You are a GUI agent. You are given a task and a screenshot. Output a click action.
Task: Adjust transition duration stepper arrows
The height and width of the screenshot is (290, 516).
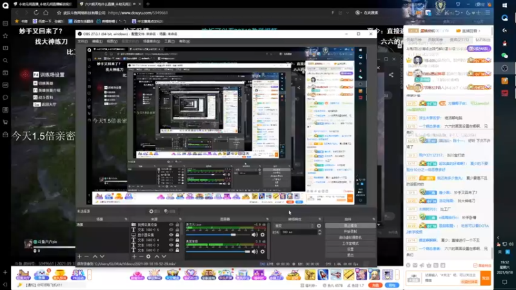click(x=319, y=232)
